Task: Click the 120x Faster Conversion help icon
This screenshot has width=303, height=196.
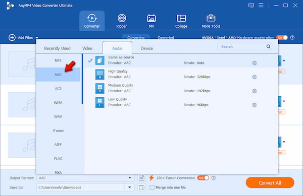Action: (x=214, y=178)
